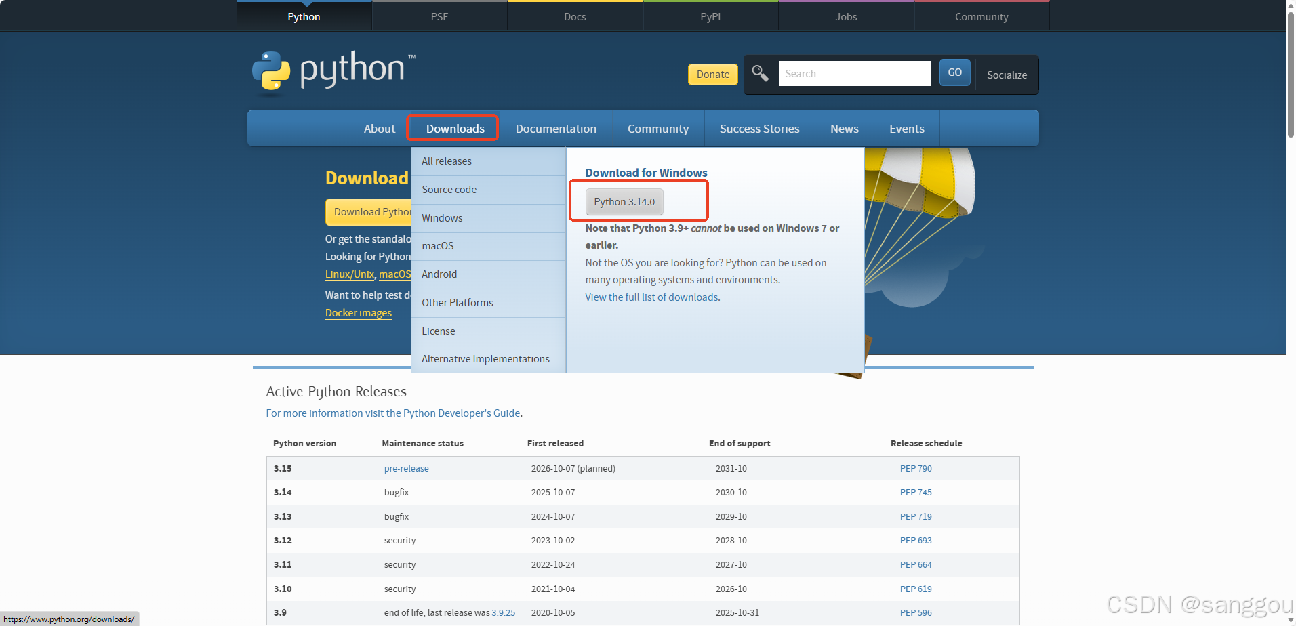Click the 'Docker images' link

tap(358, 312)
